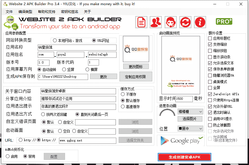Image resolution: width=249 pixels, height=165 pixels.
Task: Toggle 桌面模式 checkbox
Action: point(210,82)
